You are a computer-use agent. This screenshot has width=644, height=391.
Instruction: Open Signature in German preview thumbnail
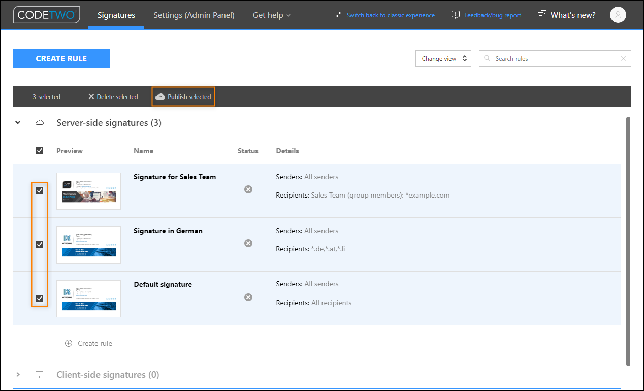88,245
